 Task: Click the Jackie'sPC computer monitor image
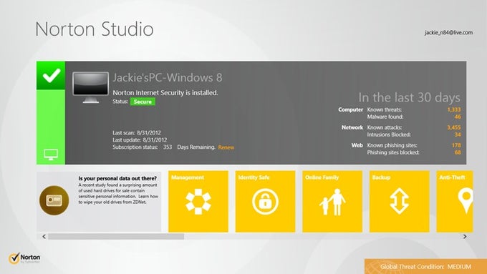click(x=91, y=87)
